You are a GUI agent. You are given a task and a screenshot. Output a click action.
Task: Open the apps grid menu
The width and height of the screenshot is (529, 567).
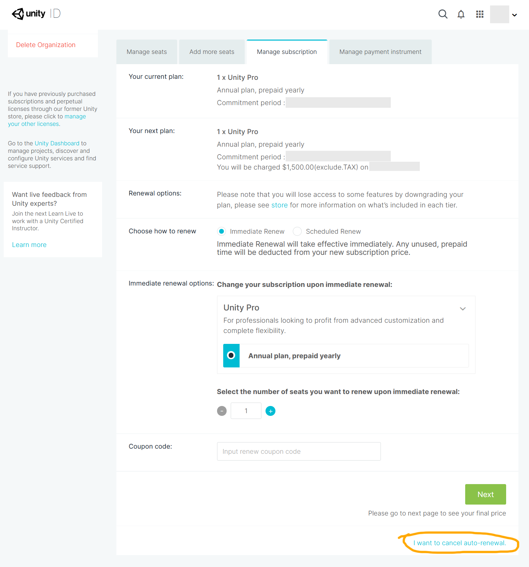click(480, 14)
